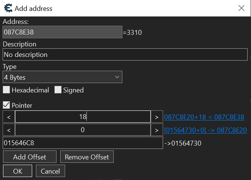The height and width of the screenshot is (180, 251).
Task: Click the offset field containing 0
Action: click(x=83, y=130)
